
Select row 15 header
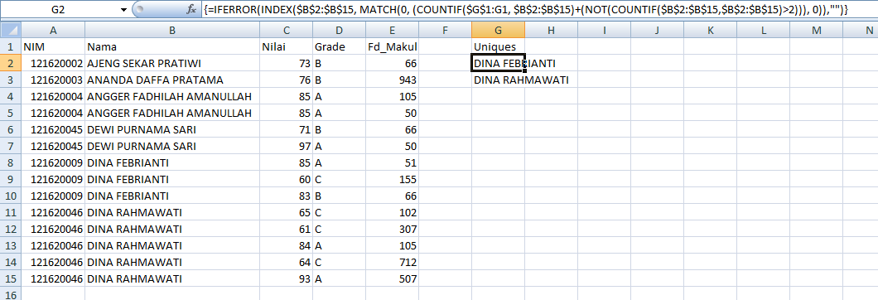11,278
